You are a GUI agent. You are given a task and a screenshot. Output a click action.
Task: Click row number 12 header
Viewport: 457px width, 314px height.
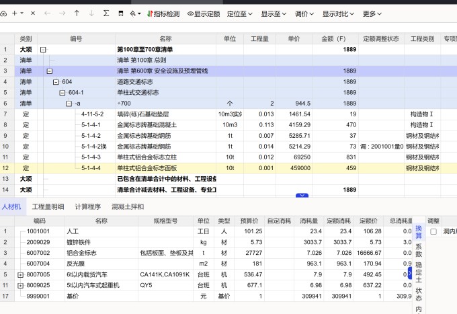coord(5,168)
